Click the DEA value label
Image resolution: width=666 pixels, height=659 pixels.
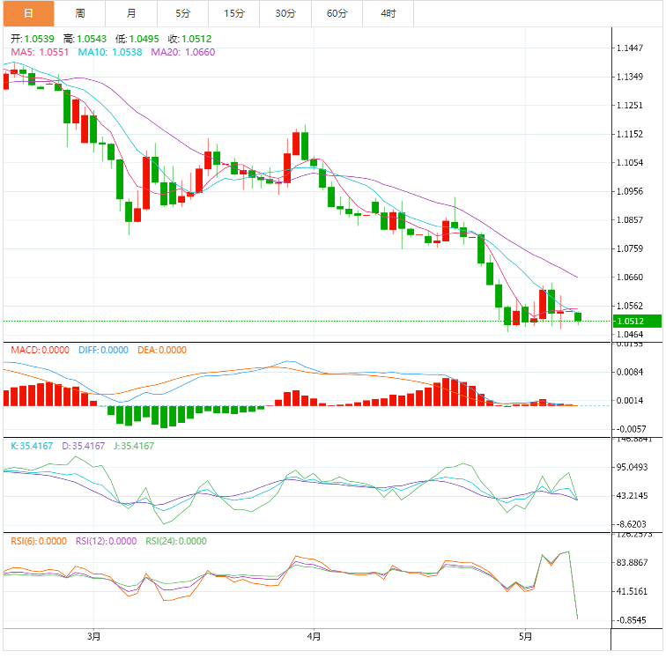click(x=162, y=350)
